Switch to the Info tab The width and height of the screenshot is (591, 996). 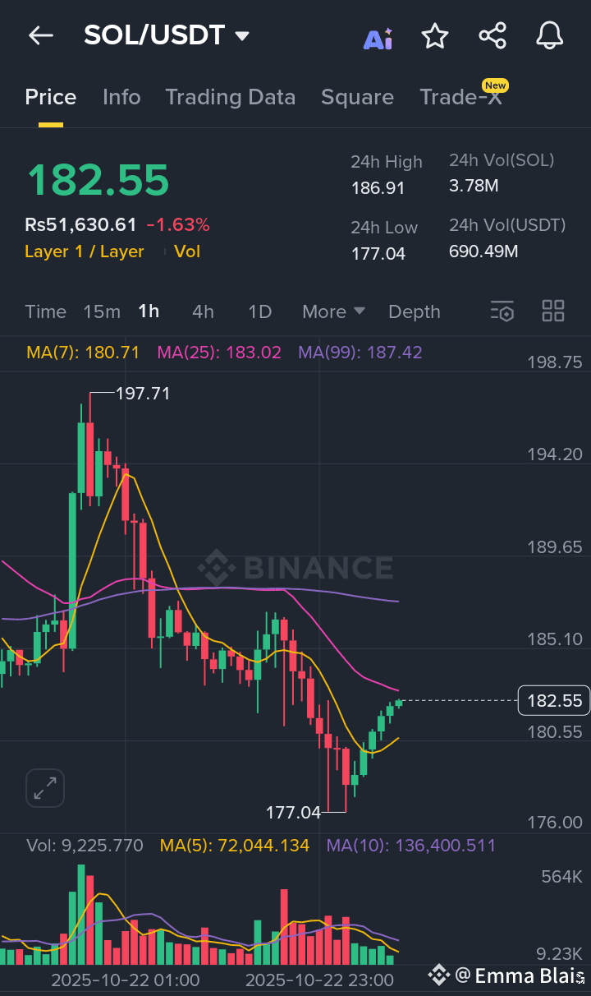[x=121, y=97]
